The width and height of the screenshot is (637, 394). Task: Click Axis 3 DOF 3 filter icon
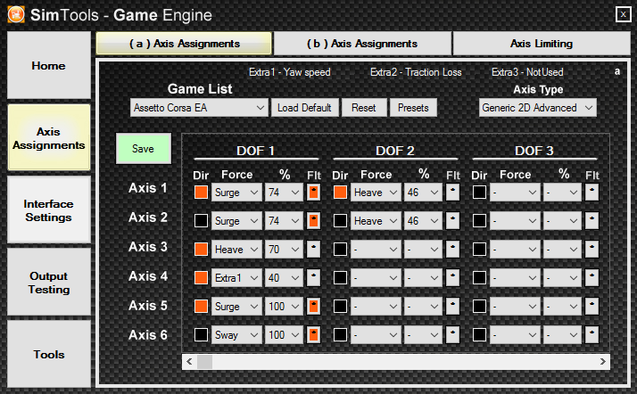point(591,249)
